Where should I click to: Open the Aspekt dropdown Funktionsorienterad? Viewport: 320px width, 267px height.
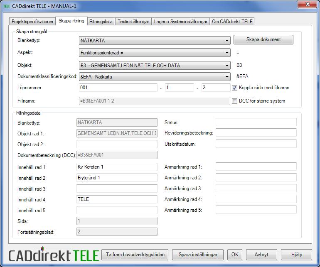tap(155, 53)
